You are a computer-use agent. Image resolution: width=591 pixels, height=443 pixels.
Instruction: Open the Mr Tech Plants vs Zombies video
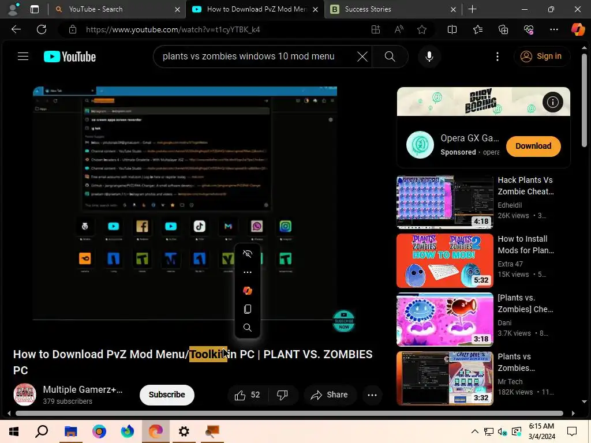[445, 378]
